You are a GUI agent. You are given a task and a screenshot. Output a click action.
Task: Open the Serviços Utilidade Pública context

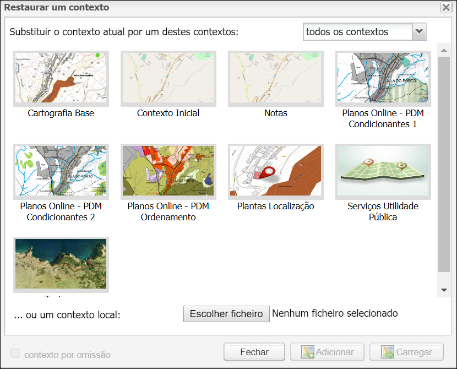pos(383,172)
